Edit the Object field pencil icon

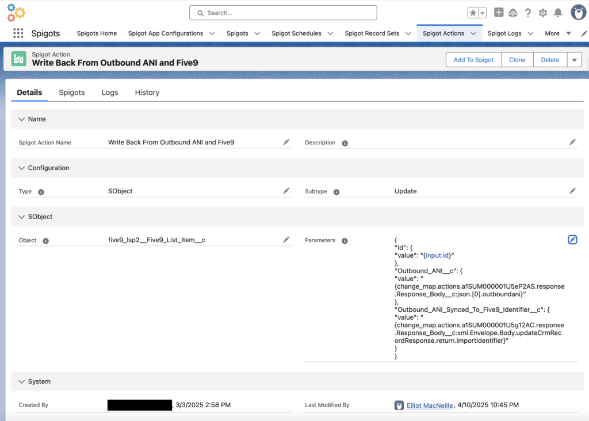click(286, 240)
